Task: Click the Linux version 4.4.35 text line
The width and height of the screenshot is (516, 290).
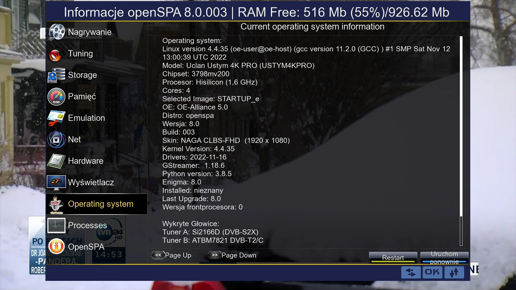Action: tap(306, 53)
